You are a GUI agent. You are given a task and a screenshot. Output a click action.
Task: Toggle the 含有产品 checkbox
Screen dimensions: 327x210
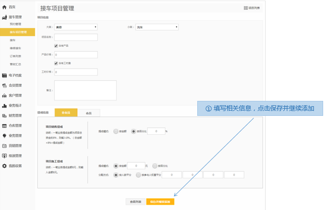pos(56,46)
